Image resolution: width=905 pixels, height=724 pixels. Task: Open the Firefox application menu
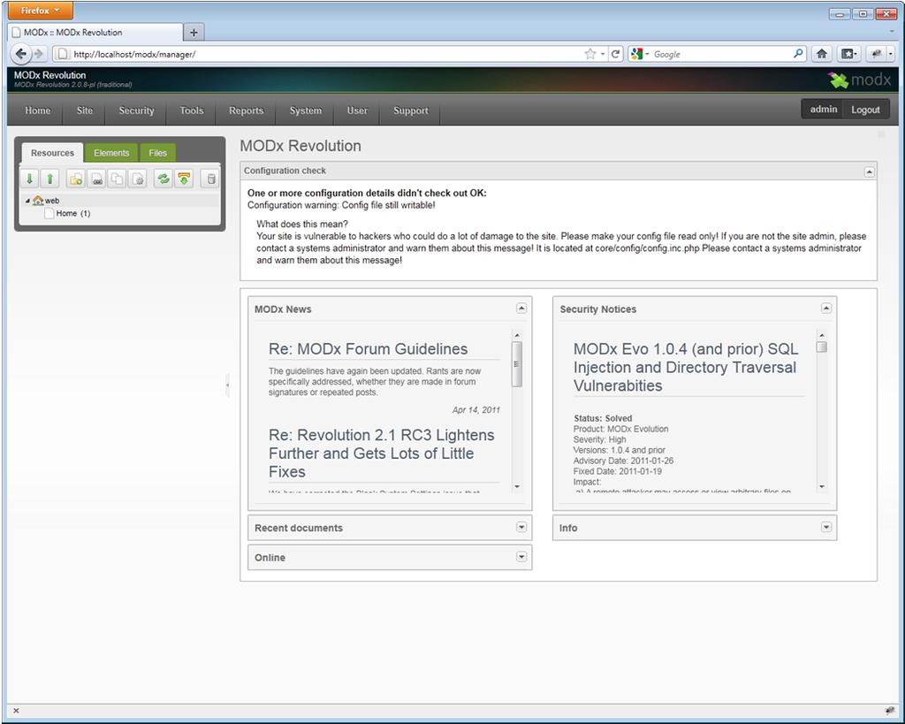click(x=41, y=11)
